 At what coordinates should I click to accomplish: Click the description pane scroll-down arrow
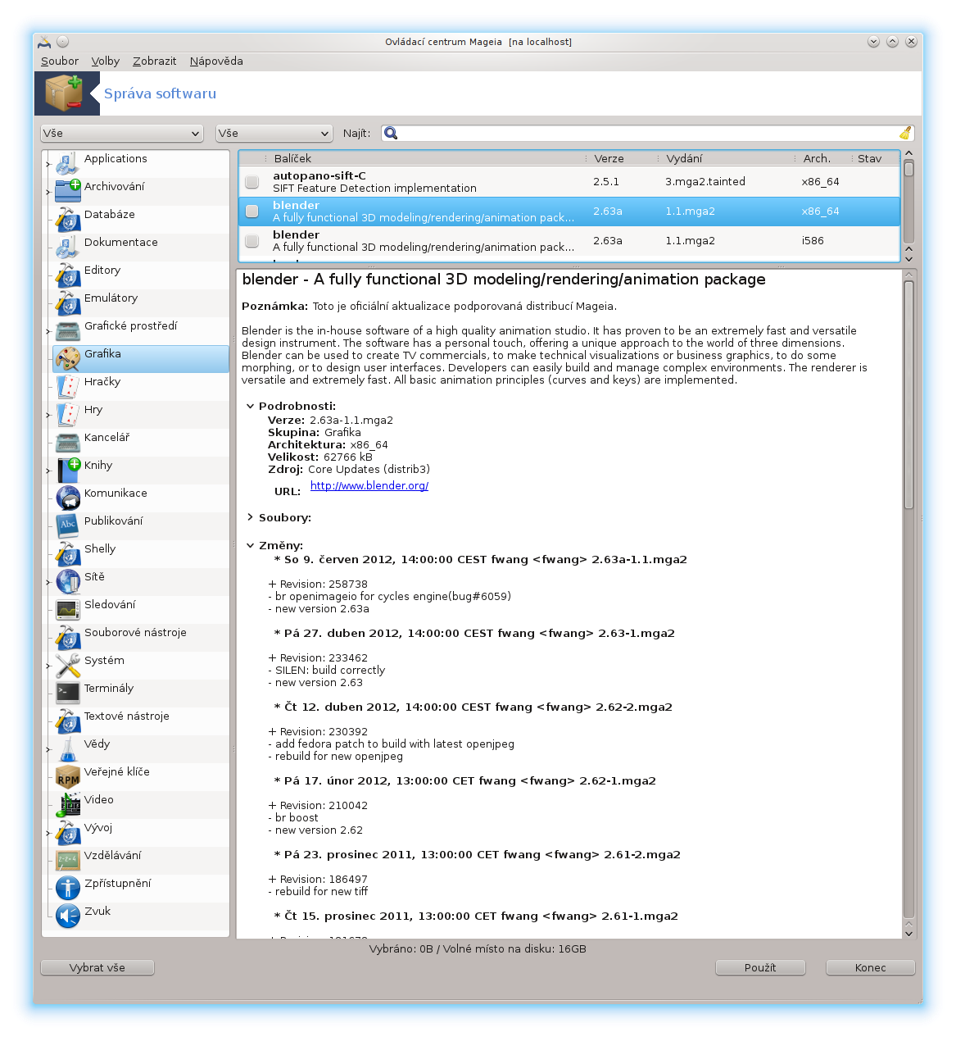[908, 933]
